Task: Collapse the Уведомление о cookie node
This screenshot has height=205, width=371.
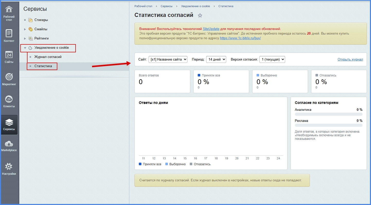Action: [x=25, y=48]
